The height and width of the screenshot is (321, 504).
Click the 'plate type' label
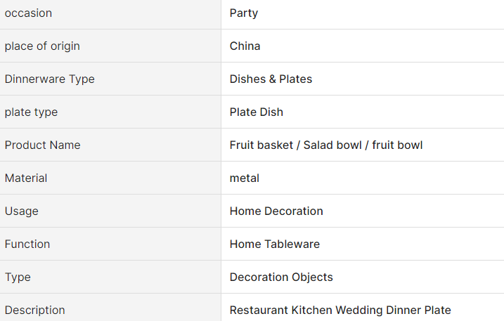click(x=31, y=112)
